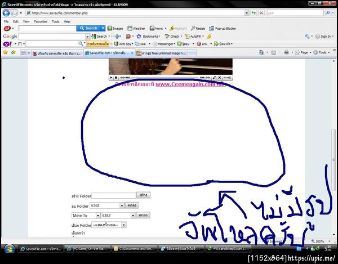
Task: Refresh the page with the green arrows icon
Action: coord(254,13)
